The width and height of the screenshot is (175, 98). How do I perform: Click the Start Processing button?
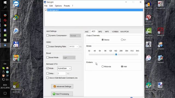(62, 94)
